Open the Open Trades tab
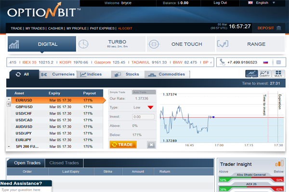This screenshot has height=192, width=289. click(26, 163)
